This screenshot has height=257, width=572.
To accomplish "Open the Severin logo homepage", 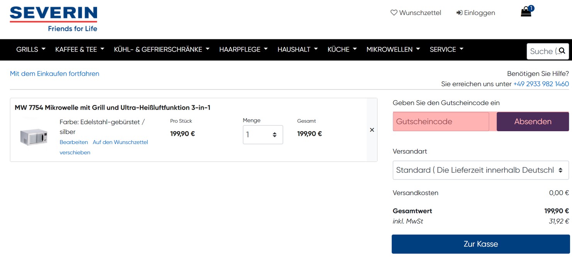I will [x=53, y=19].
